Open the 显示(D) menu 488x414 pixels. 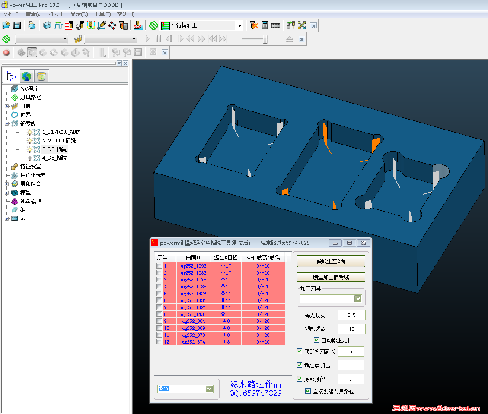click(79, 14)
